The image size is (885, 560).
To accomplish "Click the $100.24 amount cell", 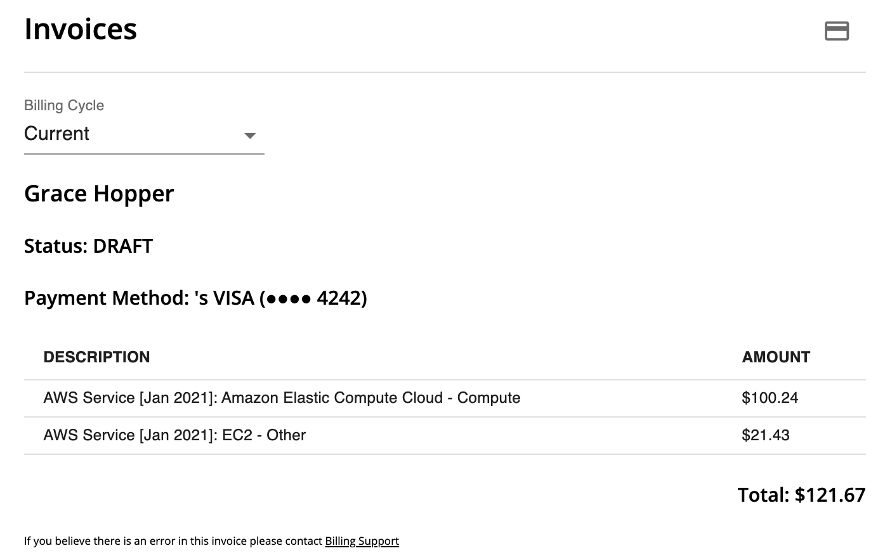I will point(770,398).
